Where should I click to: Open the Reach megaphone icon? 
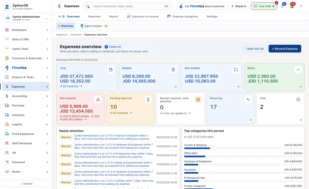tap(7, 172)
